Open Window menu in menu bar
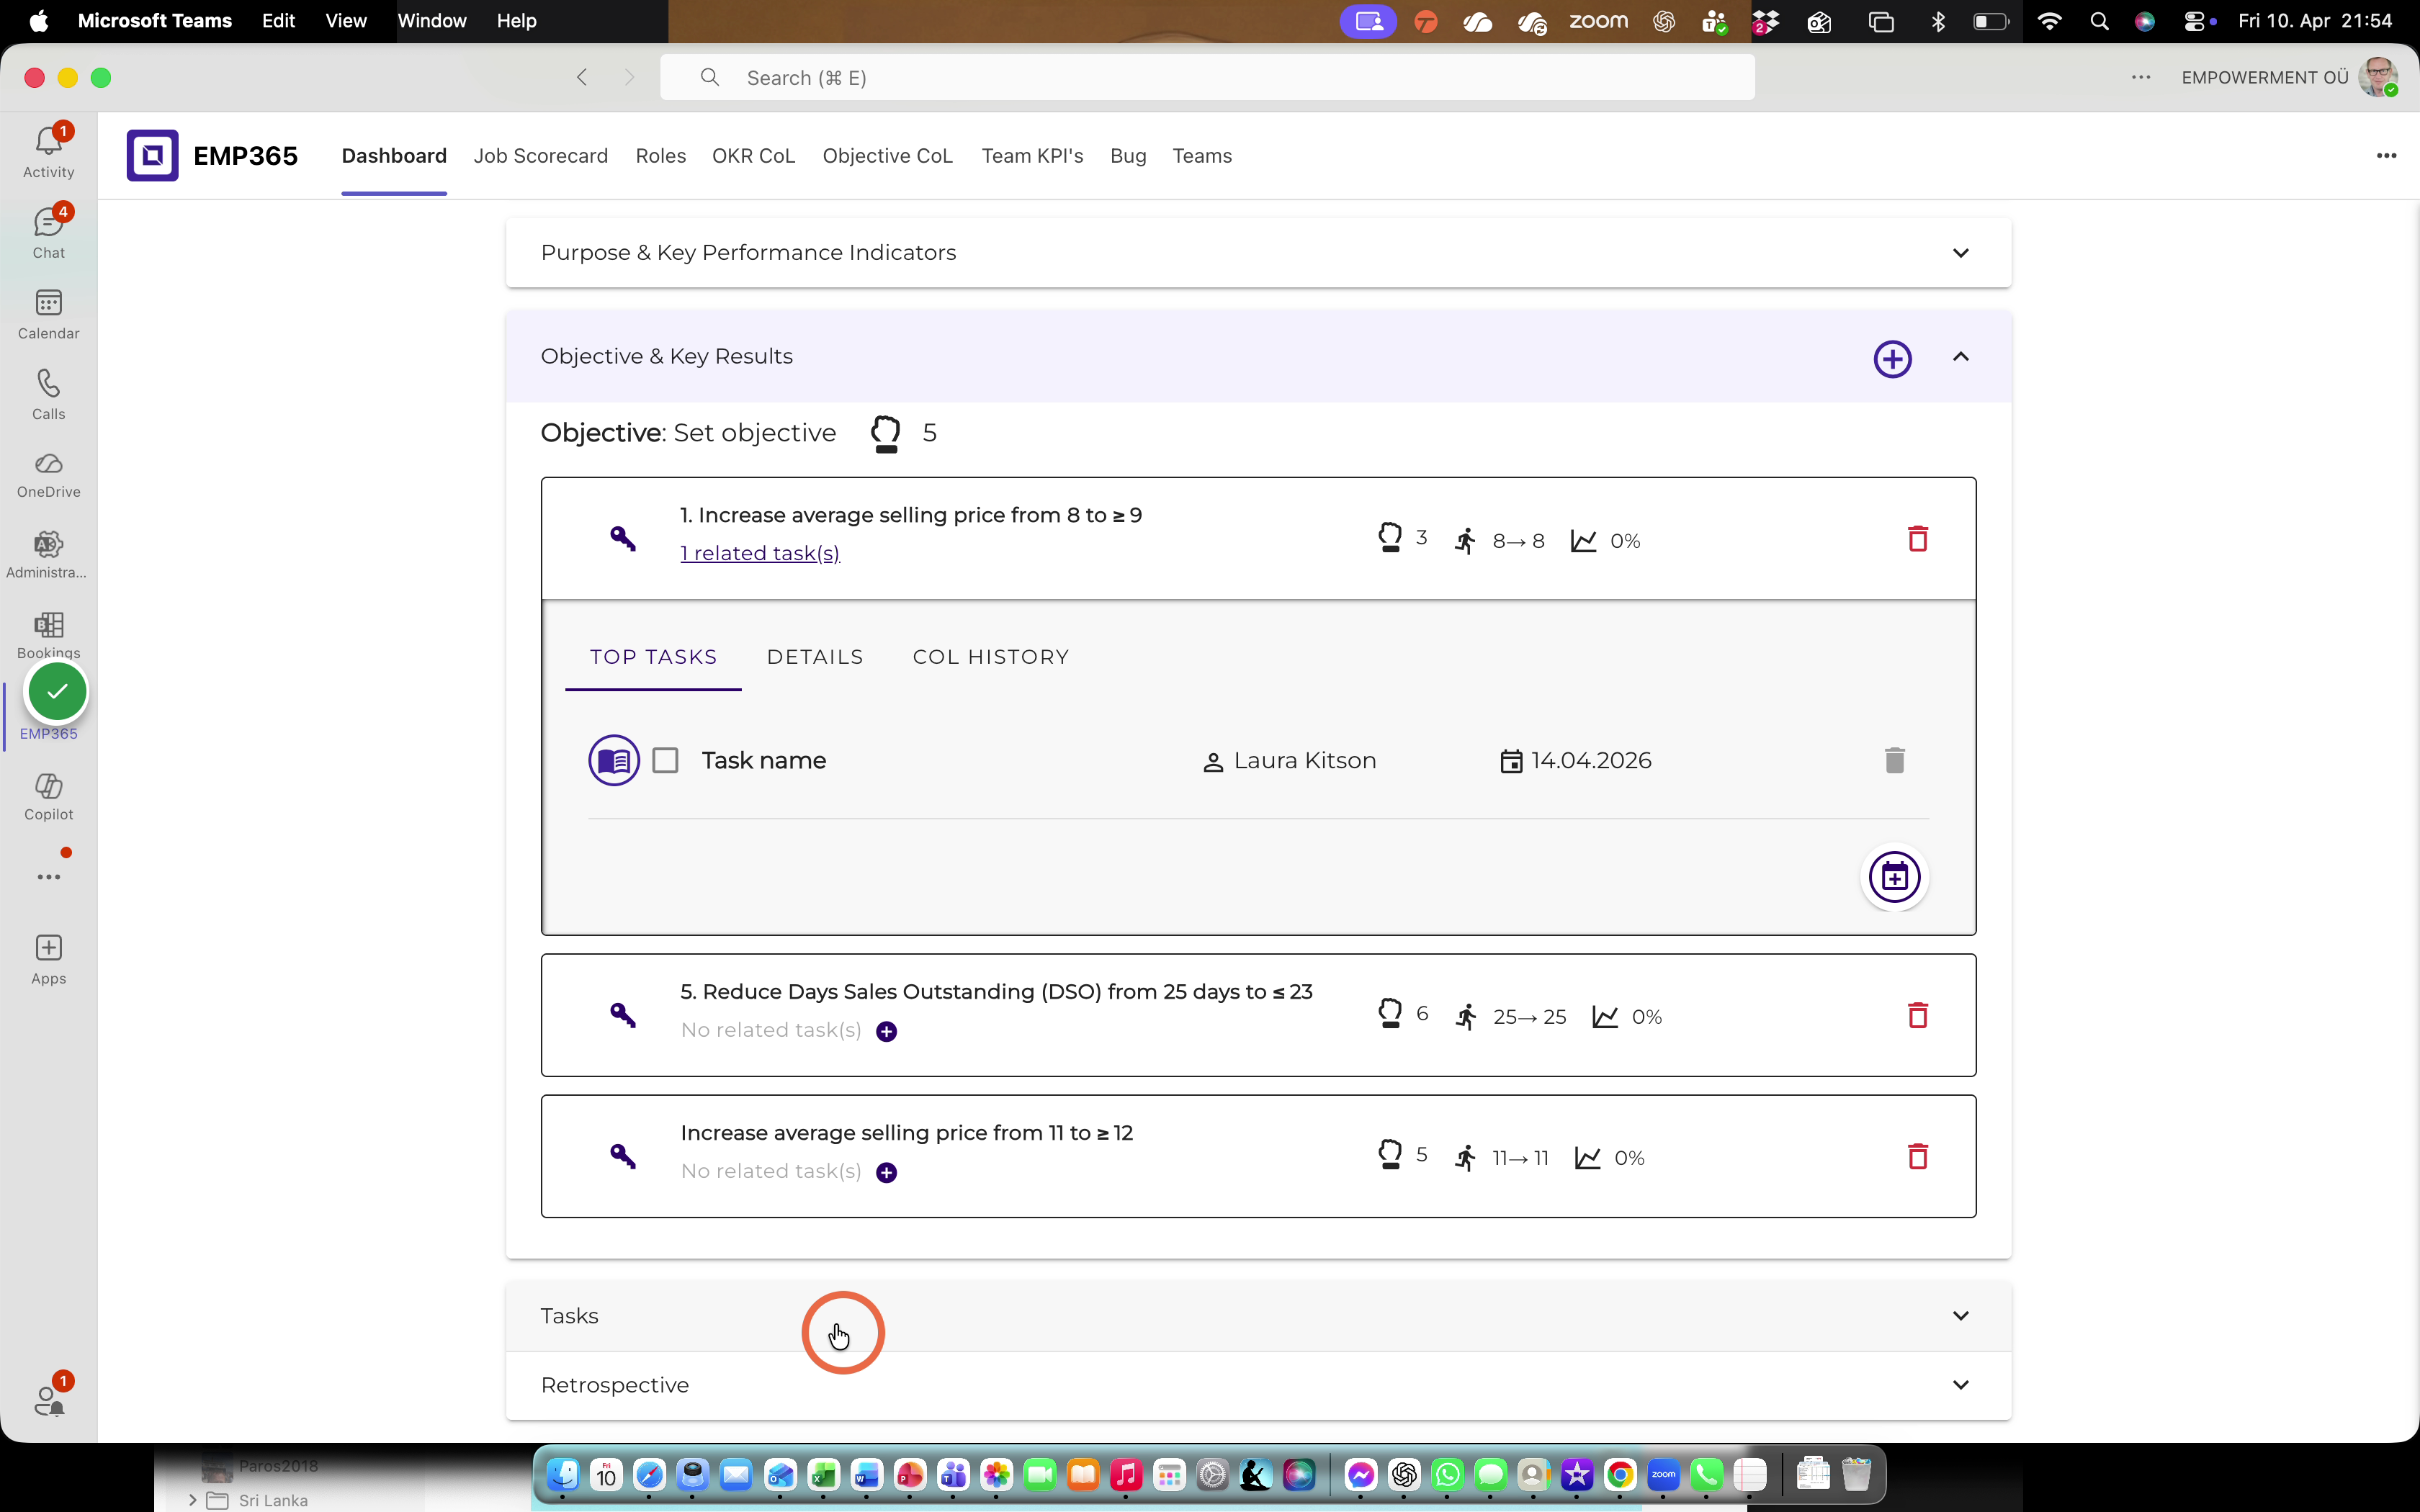This screenshot has height=1512, width=2420. click(431, 21)
